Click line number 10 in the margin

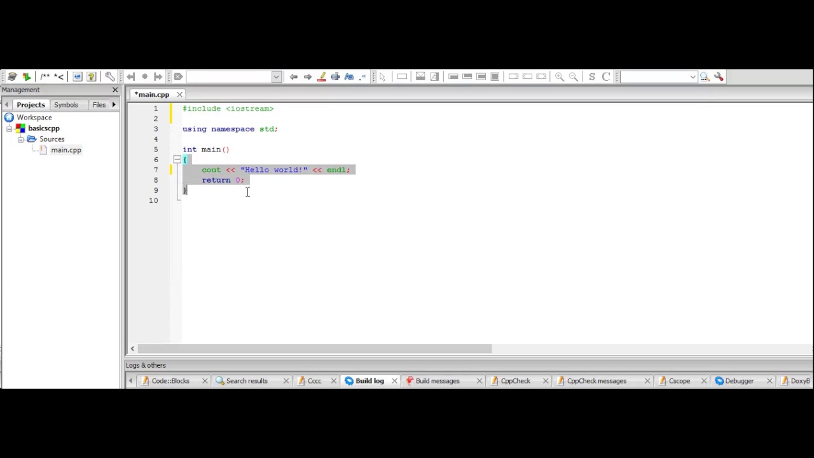tap(153, 200)
